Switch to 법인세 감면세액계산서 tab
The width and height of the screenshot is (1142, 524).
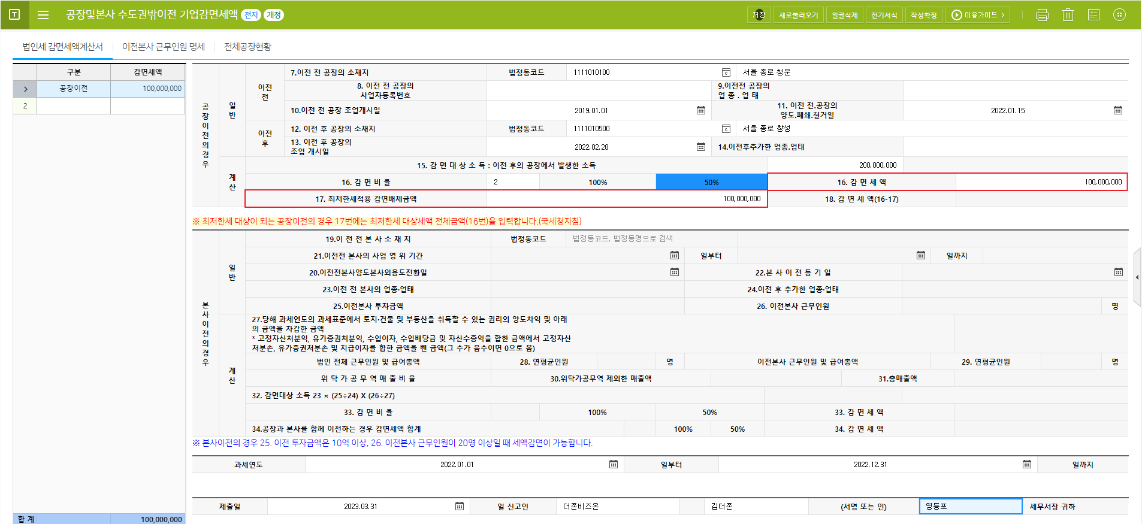coord(63,47)
